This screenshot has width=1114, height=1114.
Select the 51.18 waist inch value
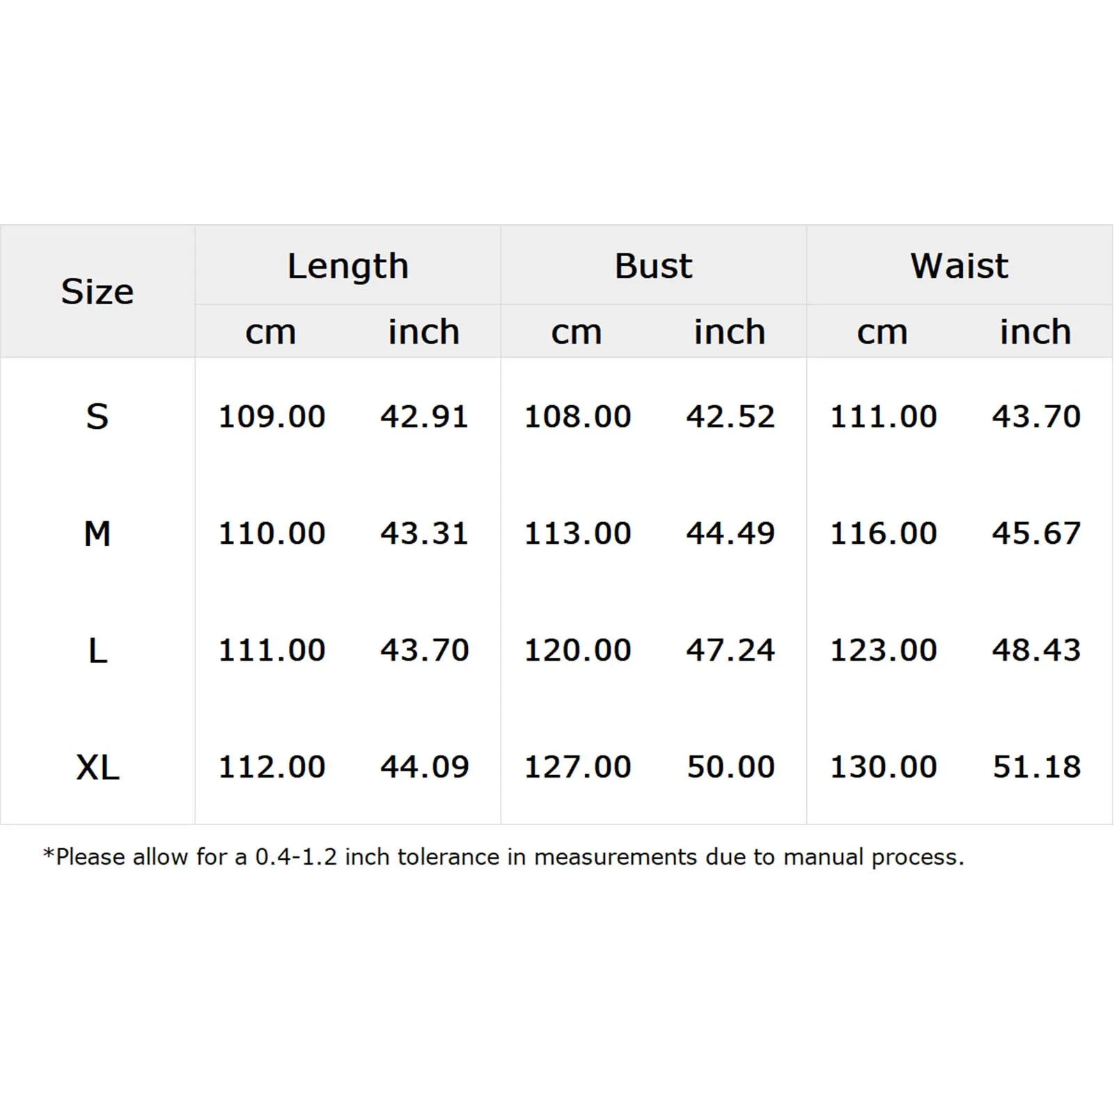point(1037,767)
